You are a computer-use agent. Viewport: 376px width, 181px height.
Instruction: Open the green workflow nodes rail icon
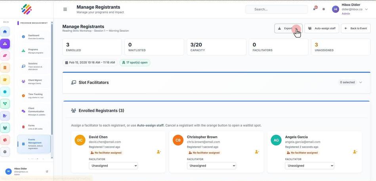tap(5, 104)
